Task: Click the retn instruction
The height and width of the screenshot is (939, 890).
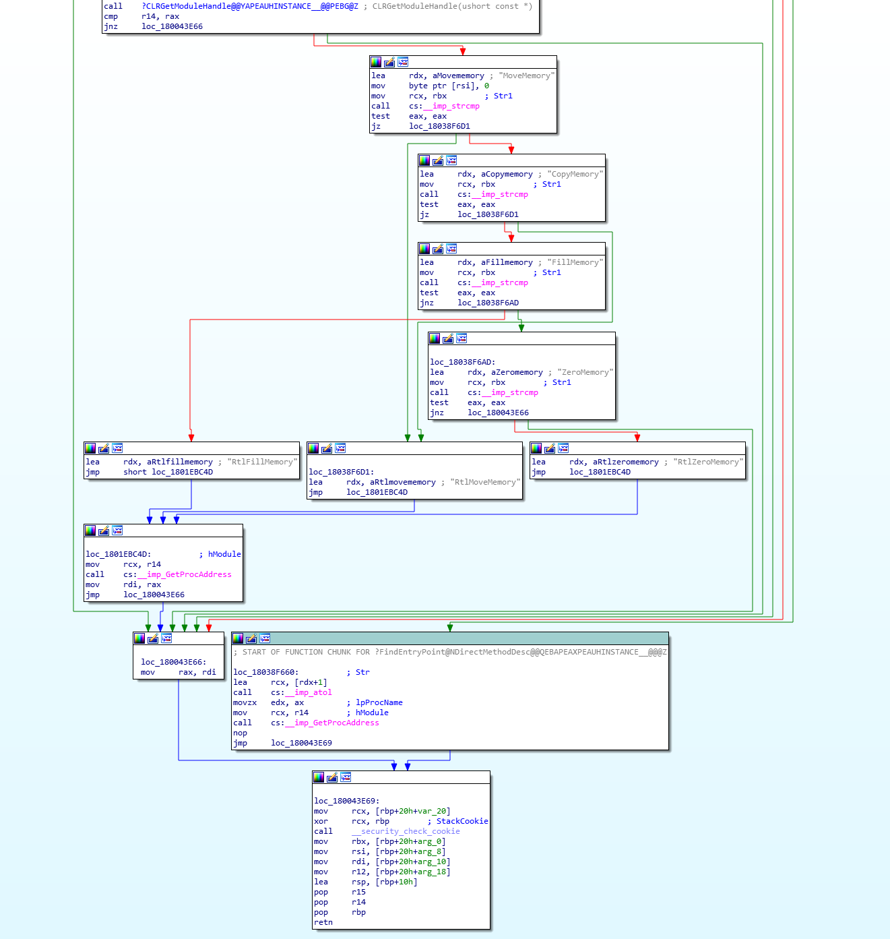Action: 323,922
